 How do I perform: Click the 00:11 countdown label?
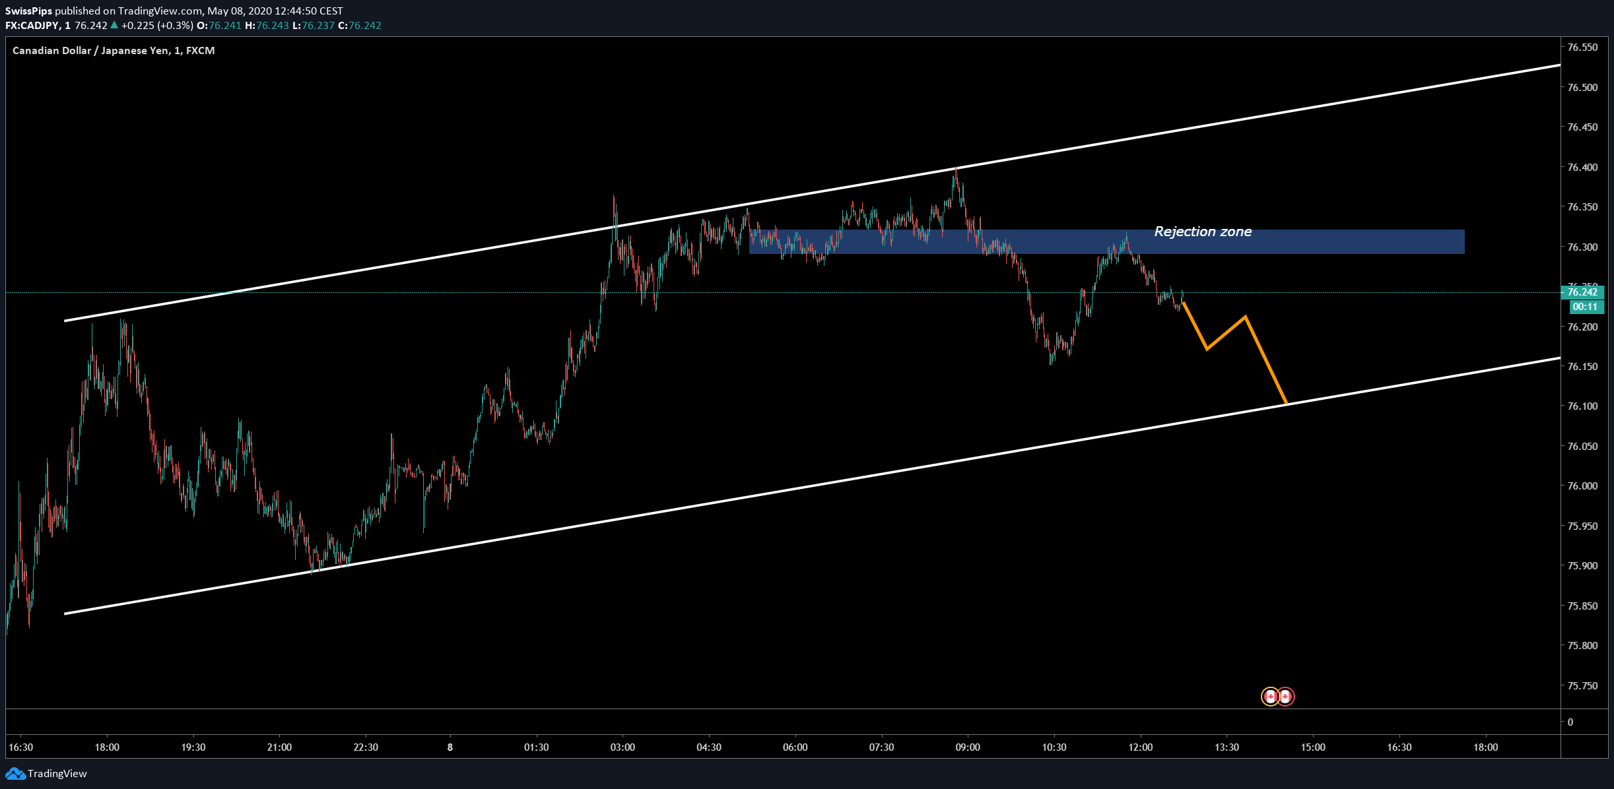coord(1585,307)
